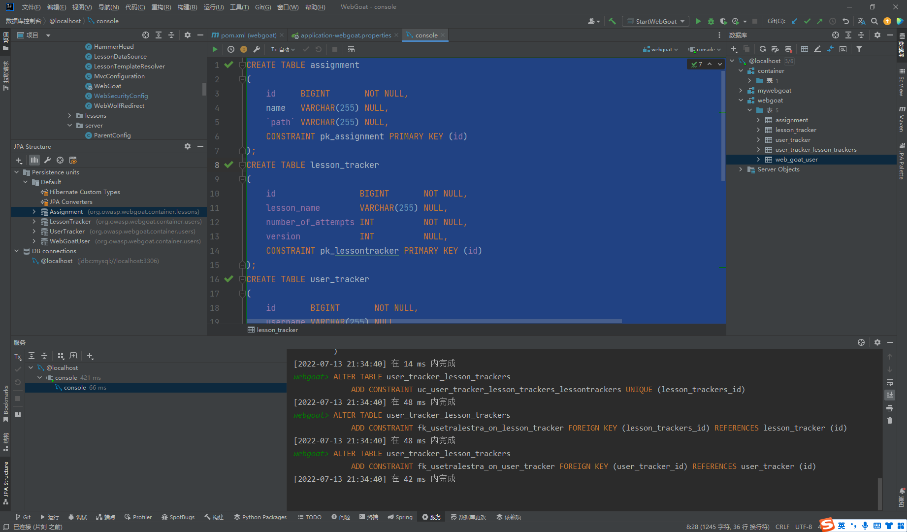Viewport: 907px width, 532px height.
Task: Execute the SQL with the green run icon
Action: (215, 49)
